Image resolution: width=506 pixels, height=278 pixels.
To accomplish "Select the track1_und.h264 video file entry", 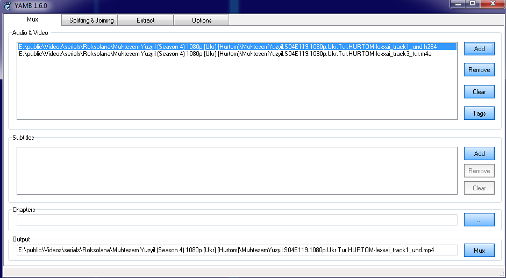I will point(227,47).
